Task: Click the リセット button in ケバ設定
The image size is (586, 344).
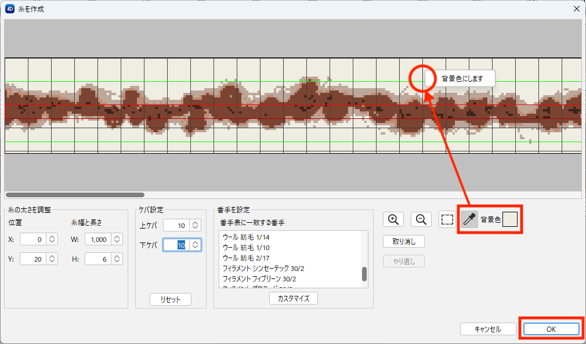Action: pyautogui.click(x=171, y=299)
